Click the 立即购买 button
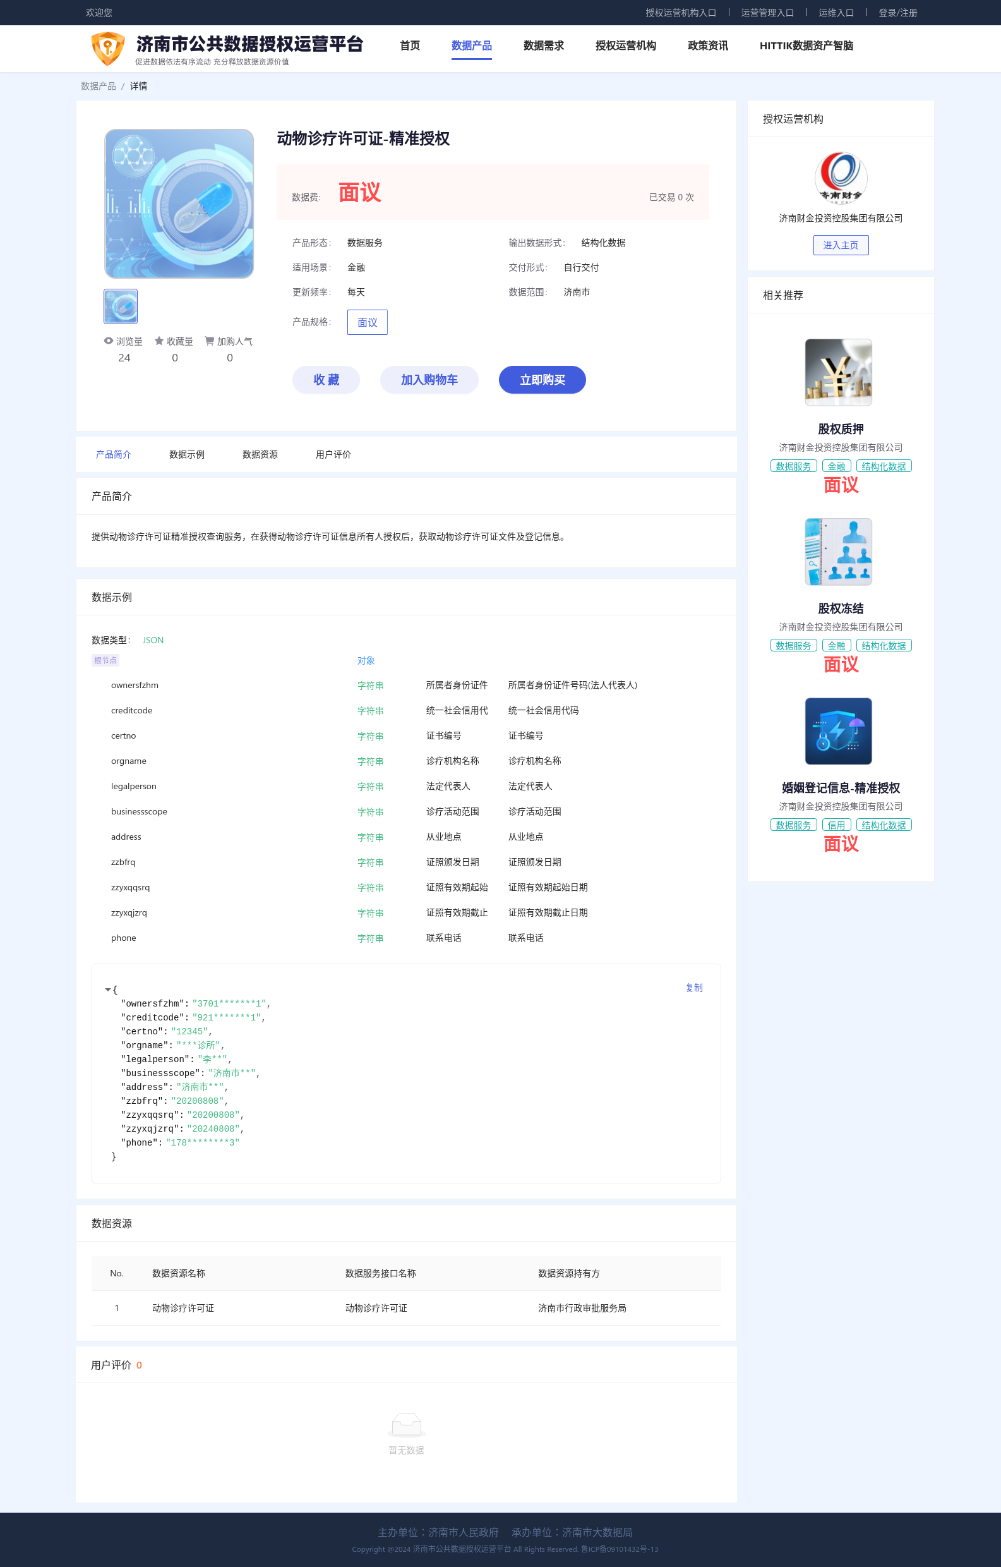Viewport: 1001px width, 1567px height. pos(542,379)
